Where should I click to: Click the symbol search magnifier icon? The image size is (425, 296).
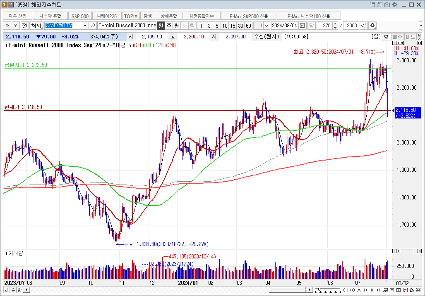click(x=93, y=25)
